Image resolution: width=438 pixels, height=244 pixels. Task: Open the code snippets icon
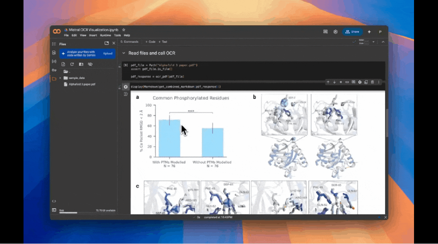pos(54,201)
